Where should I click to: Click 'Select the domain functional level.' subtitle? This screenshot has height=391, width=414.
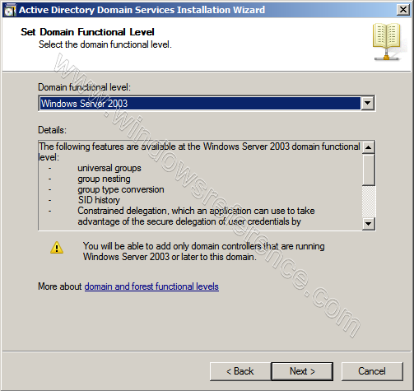(105, 44)
